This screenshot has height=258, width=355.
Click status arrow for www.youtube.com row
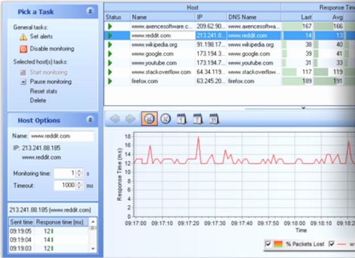click(x=110, y=63)
